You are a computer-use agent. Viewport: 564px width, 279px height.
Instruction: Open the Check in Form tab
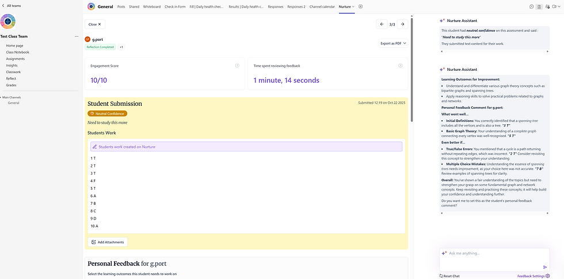175,6
